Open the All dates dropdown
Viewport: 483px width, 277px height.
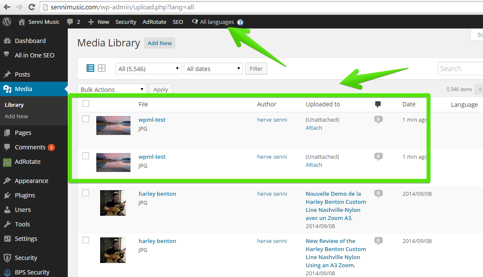(213, 69)
